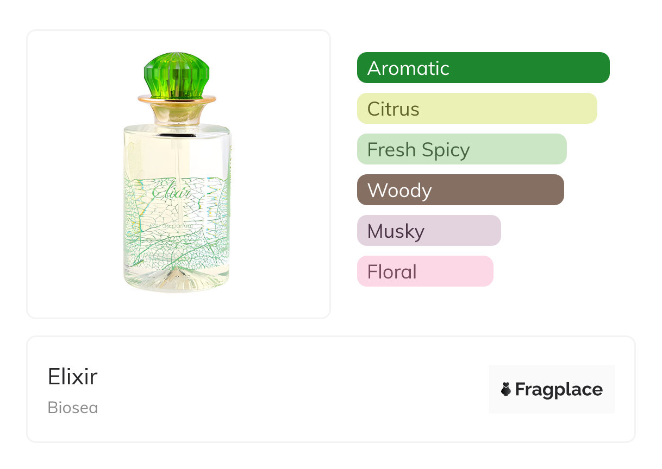Screen dimensions: 662x469
Task: Open the perfume bottle image
Action: (x=177, y=174)
